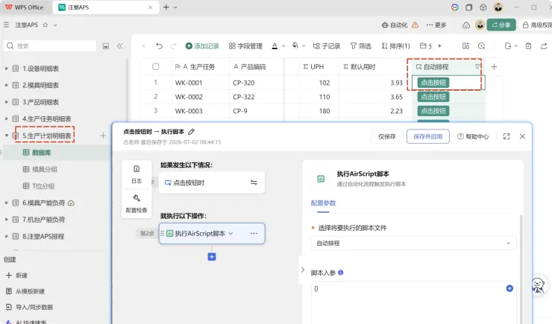Click blue plus to add step

pyautogui.click(x=212, y=257)
